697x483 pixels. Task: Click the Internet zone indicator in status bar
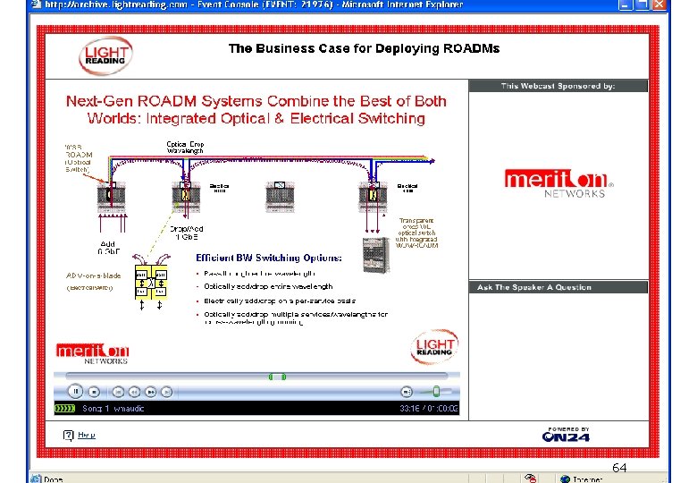click(583, 479)
